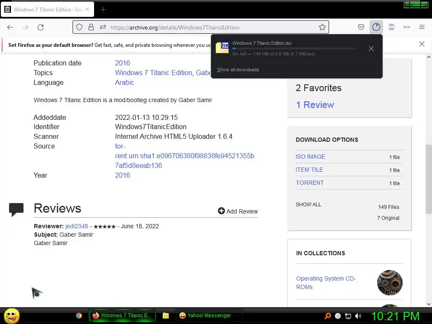Open the network tray icon

[348, 316]
